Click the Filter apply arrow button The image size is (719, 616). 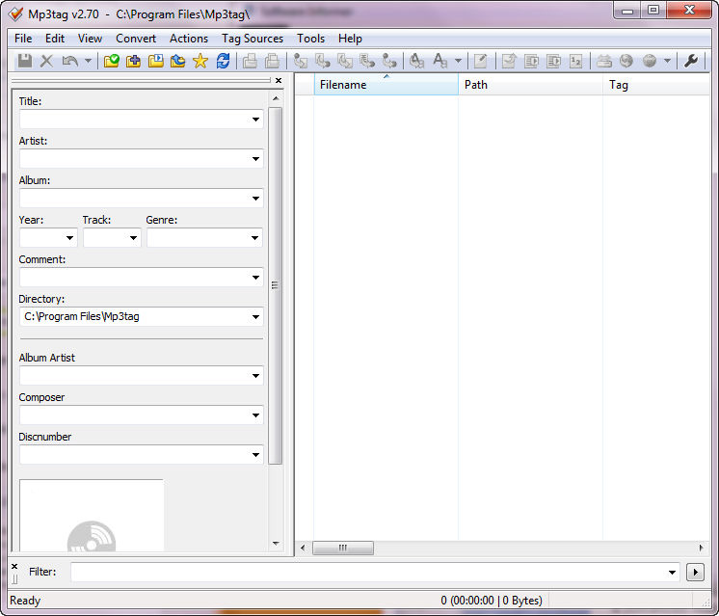[695, 572]
